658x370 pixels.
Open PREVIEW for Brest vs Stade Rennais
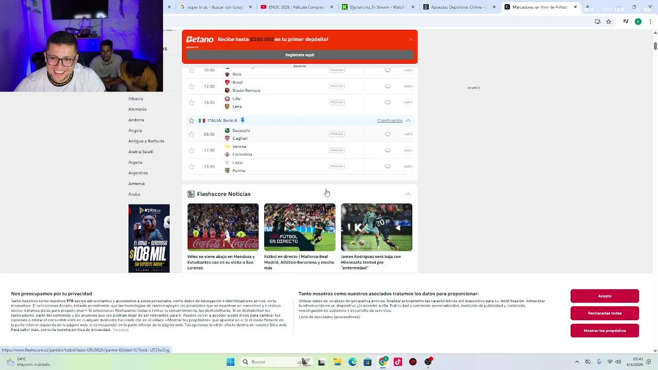coord(337,86)
